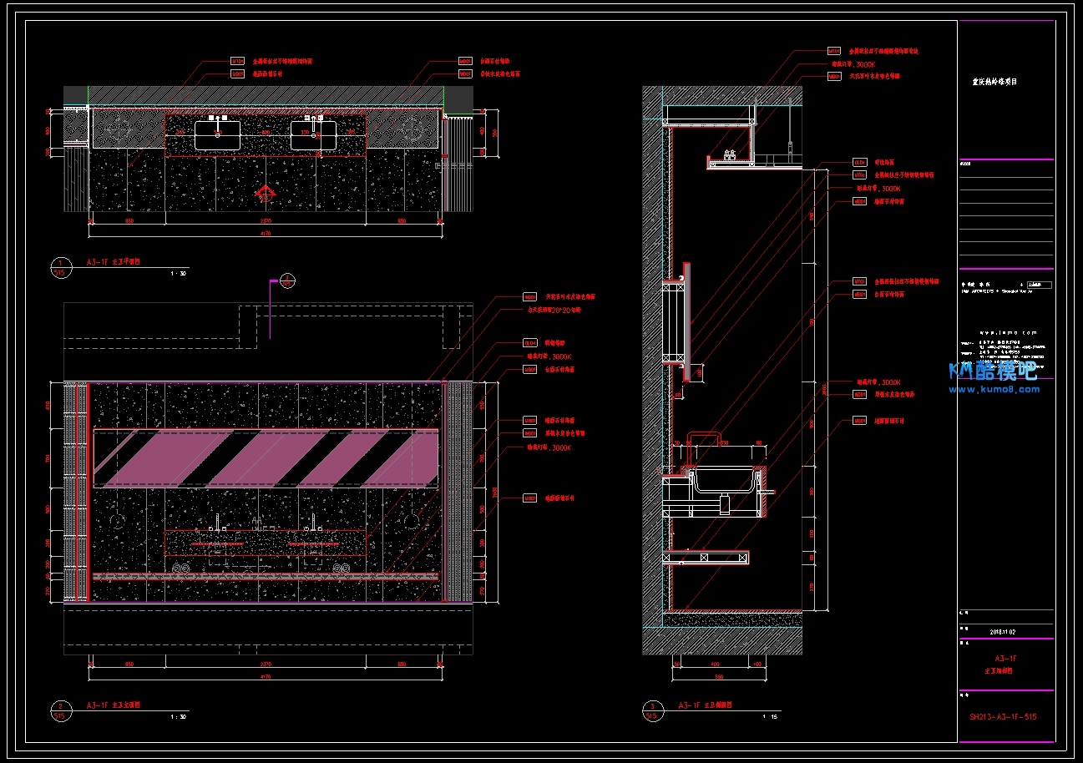The height and width of the screenshot is (763, 1083).
Task: Click the 2018.11.02 date in title block
Action: [1002, 631]
